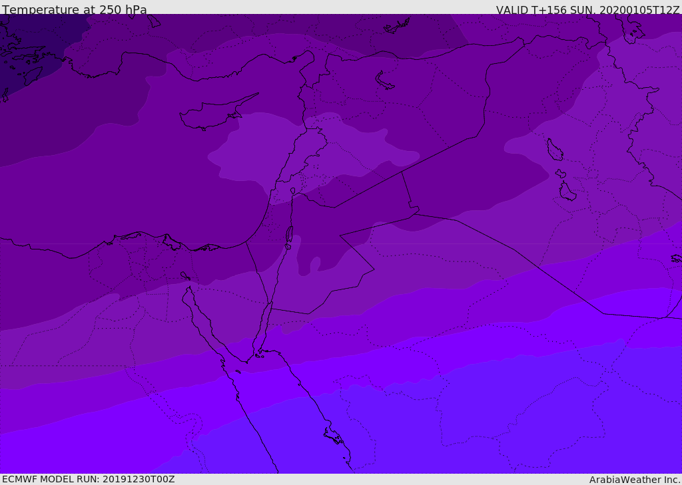Click the Dead Sea outline on the map
682x485 pixels.
(x=289, y=234)
